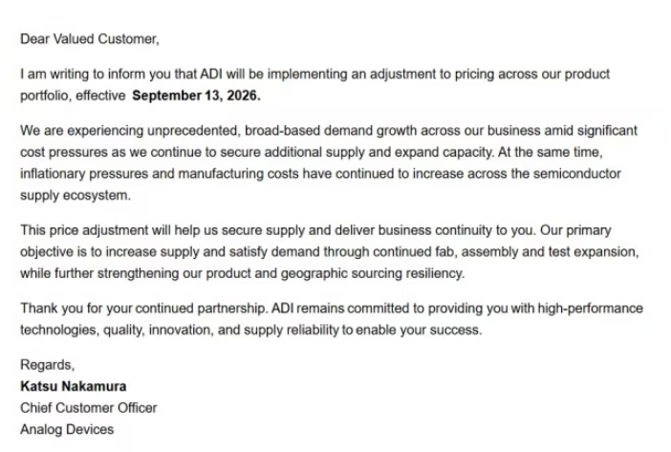
Task: Click the word 'unprecedented' in second paragraph
Action: (x=193, y=130)
